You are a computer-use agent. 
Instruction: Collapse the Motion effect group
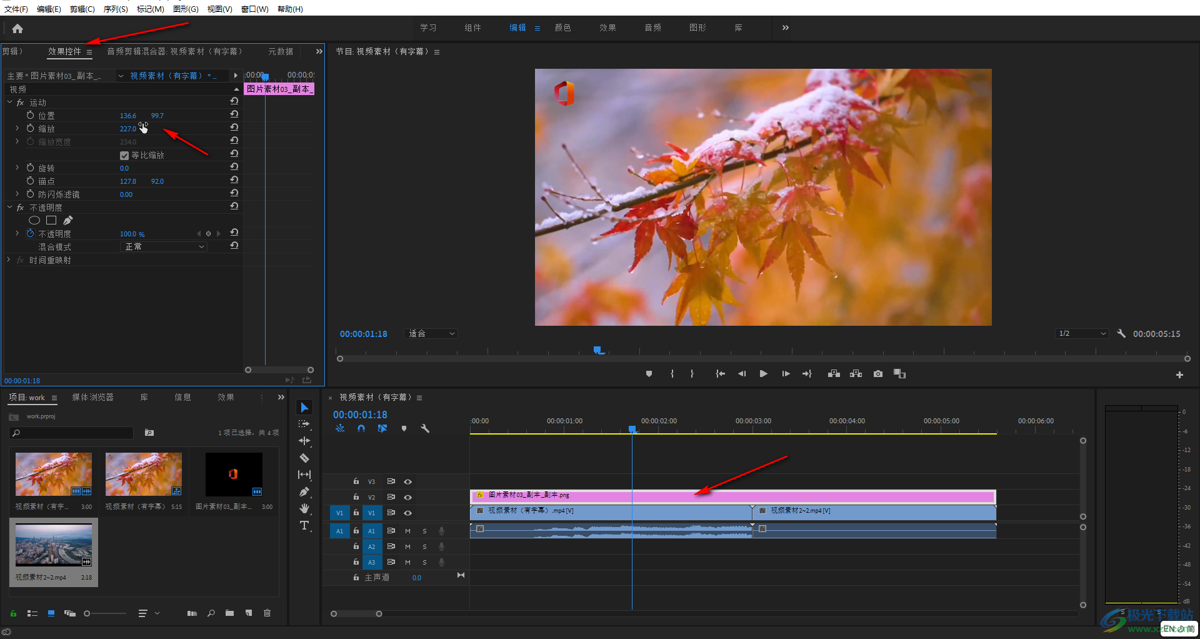coord(9,102)
